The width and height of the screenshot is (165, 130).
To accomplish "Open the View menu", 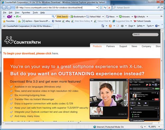I will point(17,13).
